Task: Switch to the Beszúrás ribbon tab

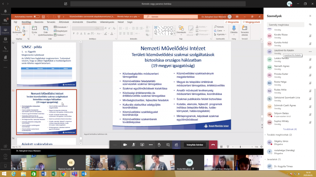Action: tap(39, 22)
